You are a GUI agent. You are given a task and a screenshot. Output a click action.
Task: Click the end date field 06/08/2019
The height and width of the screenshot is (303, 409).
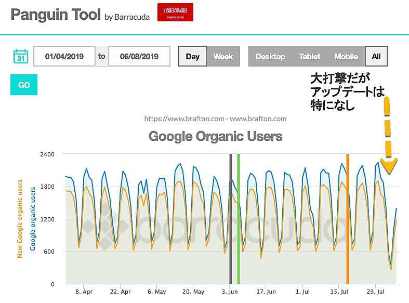click(x=139, y=56)
